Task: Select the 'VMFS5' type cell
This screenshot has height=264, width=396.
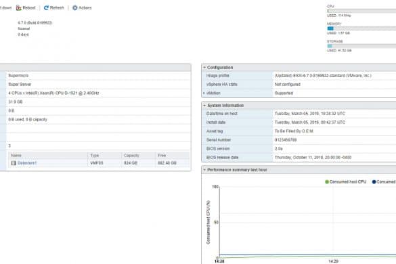Action: coord(97,163)
